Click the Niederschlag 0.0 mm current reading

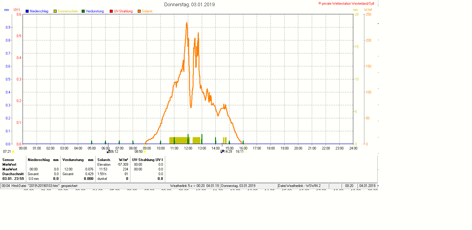pos(34,179)
